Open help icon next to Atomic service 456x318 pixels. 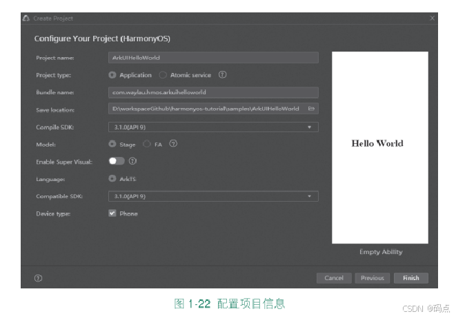(222, 75)
